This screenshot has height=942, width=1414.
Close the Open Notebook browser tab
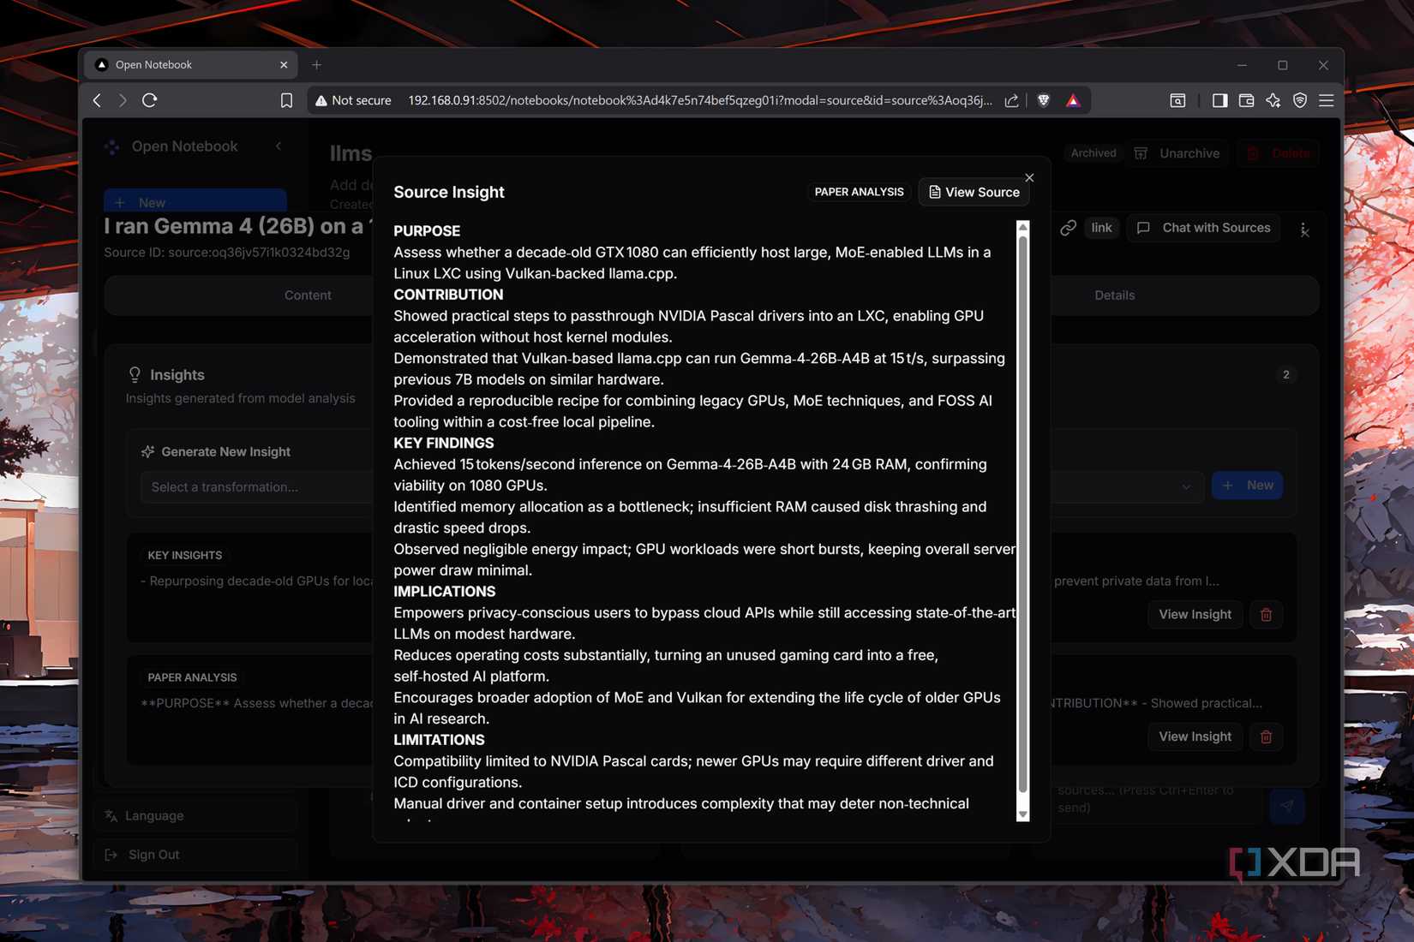284,64
